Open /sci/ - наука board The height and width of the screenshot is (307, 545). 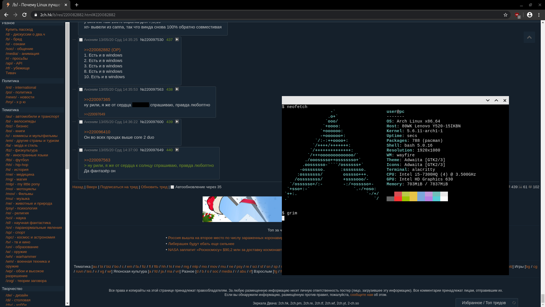point(16,218)
